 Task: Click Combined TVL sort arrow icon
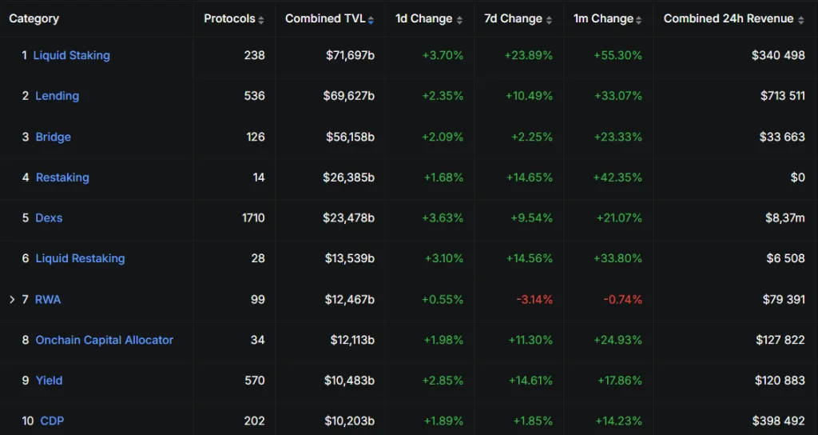371,19
